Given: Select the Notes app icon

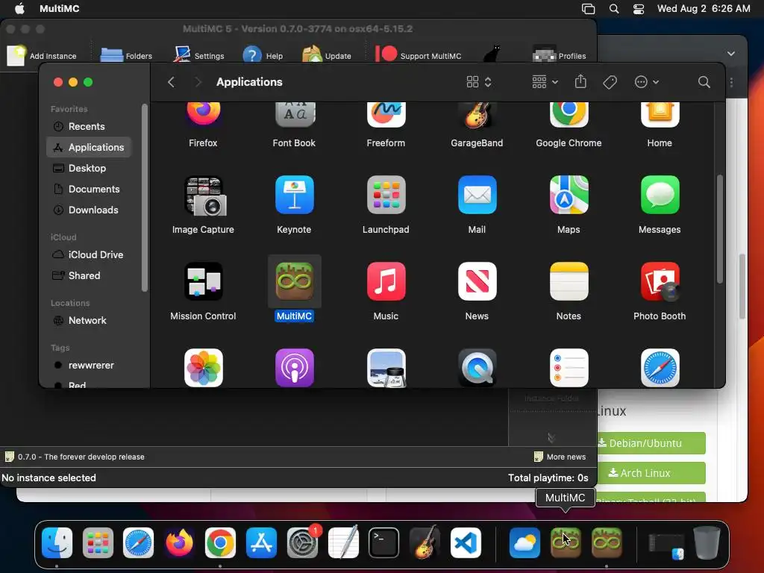Looking at the screenshot, I should coord(569,281).
